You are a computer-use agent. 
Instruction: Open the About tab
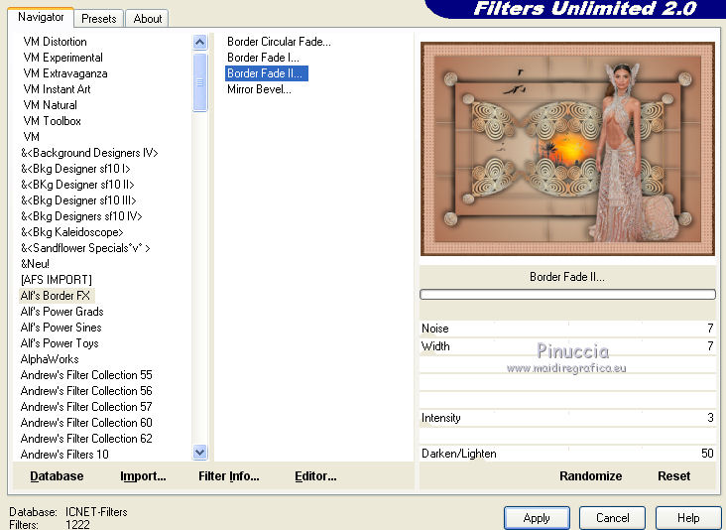pyautogui.click(x=147, y=19)
